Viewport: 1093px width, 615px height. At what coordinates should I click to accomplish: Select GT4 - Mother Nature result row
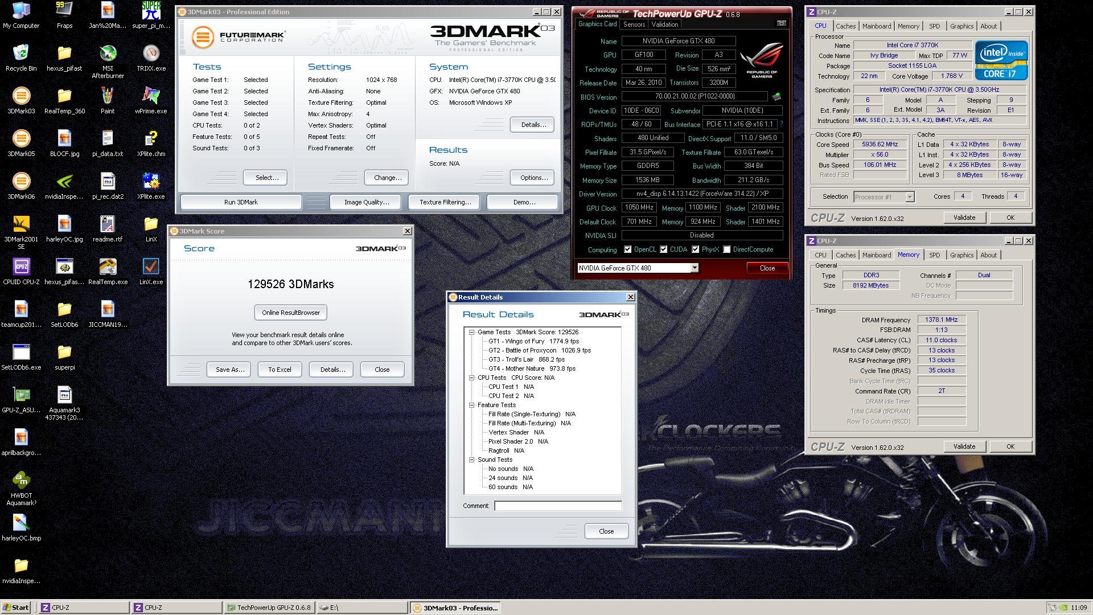532,368
